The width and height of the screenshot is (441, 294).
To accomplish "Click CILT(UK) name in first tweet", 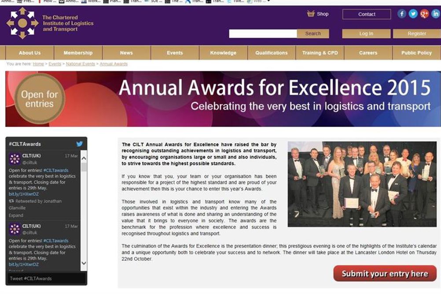I will [31, 155].
